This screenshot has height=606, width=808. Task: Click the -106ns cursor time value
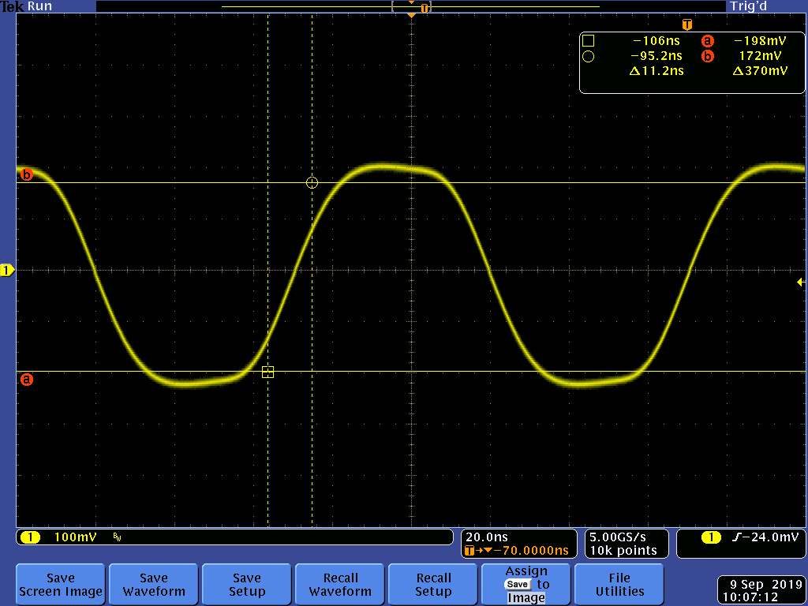pyautogui.click(x=656, y=41)
